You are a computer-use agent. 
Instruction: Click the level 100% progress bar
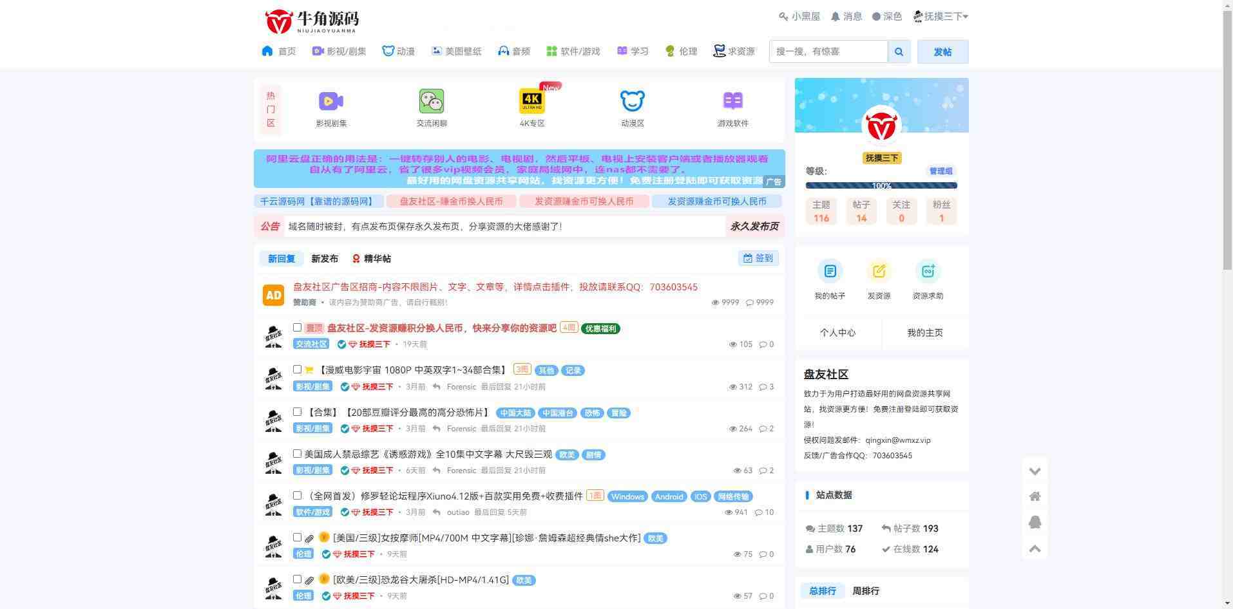pos(881,185)
